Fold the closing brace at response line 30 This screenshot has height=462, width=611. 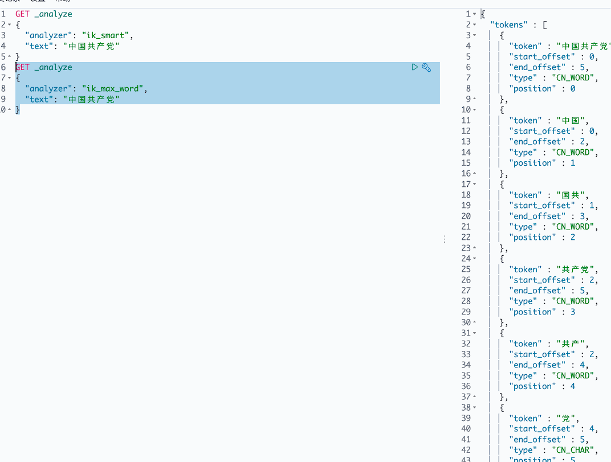[x=474, y=322]
